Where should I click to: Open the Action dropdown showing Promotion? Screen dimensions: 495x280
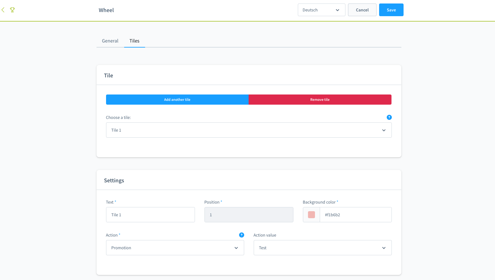pos(175,248)
